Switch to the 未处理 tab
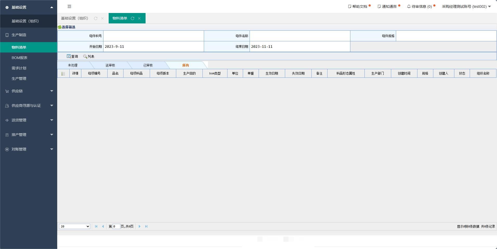 73,65
